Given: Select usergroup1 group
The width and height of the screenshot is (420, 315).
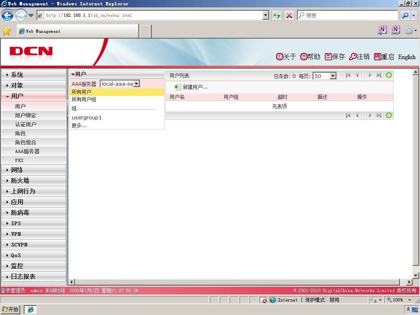Looking at the screenshot, I should coord(87,118).
